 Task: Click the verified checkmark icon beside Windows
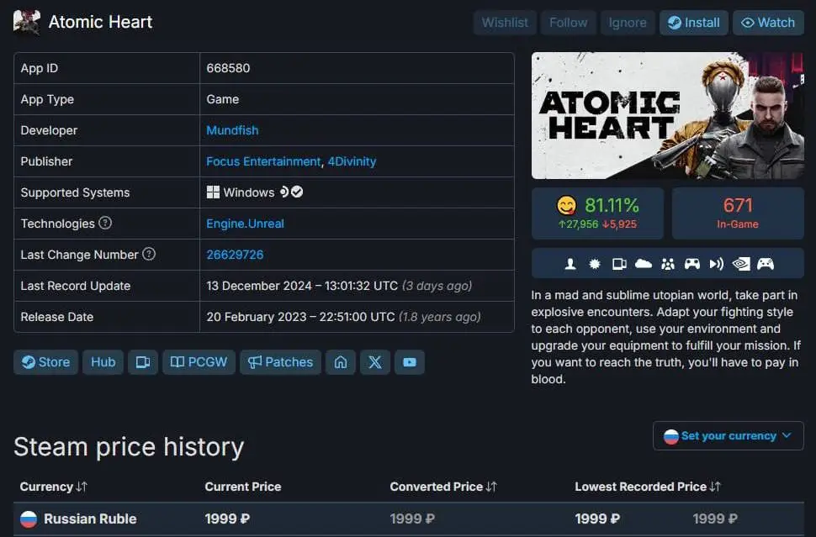[297, 192]
